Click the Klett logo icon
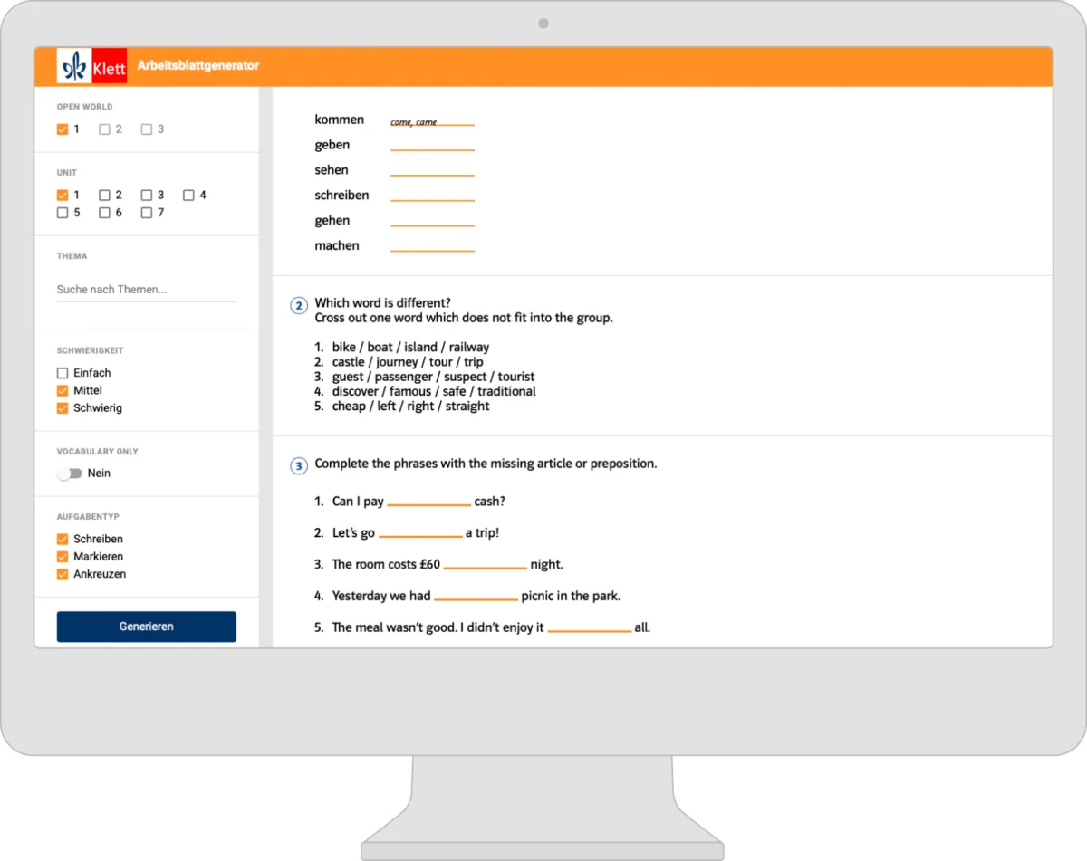 pyautogui.click(x=91, y=66)
